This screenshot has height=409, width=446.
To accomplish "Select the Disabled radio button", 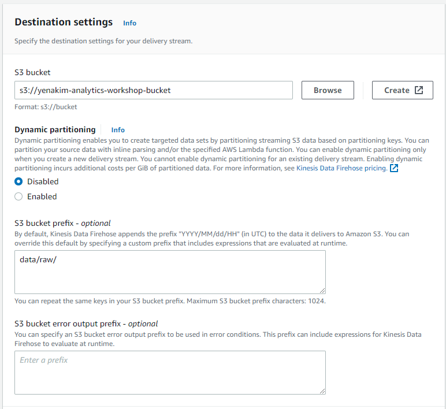I will pyautogui.click(x=19, y=181).
